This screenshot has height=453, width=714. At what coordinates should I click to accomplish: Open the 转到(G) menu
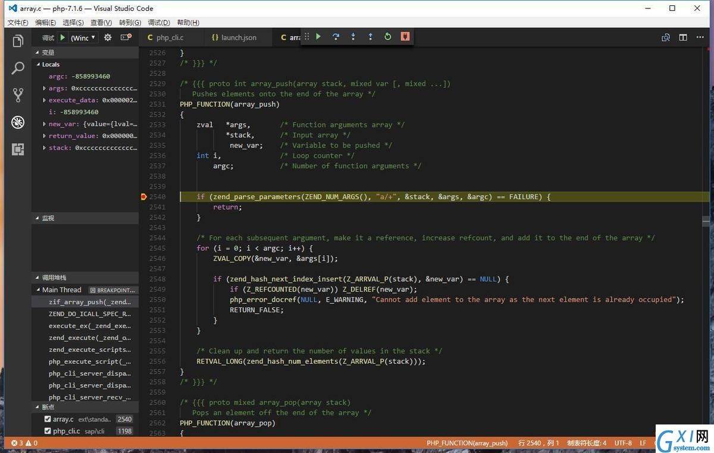[130, 23]
